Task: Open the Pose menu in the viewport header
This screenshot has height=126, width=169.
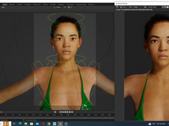Action: coord(3,7)
